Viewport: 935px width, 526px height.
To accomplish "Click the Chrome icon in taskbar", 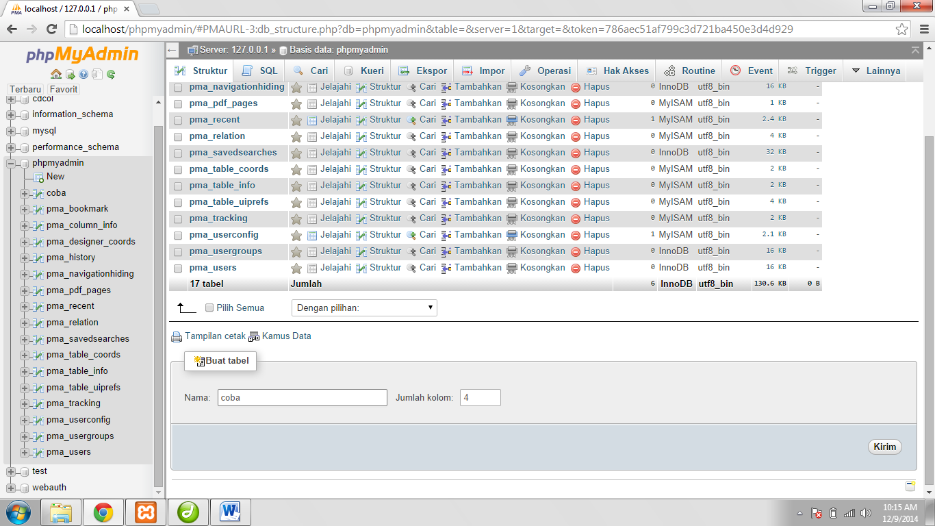I will 103,512.
